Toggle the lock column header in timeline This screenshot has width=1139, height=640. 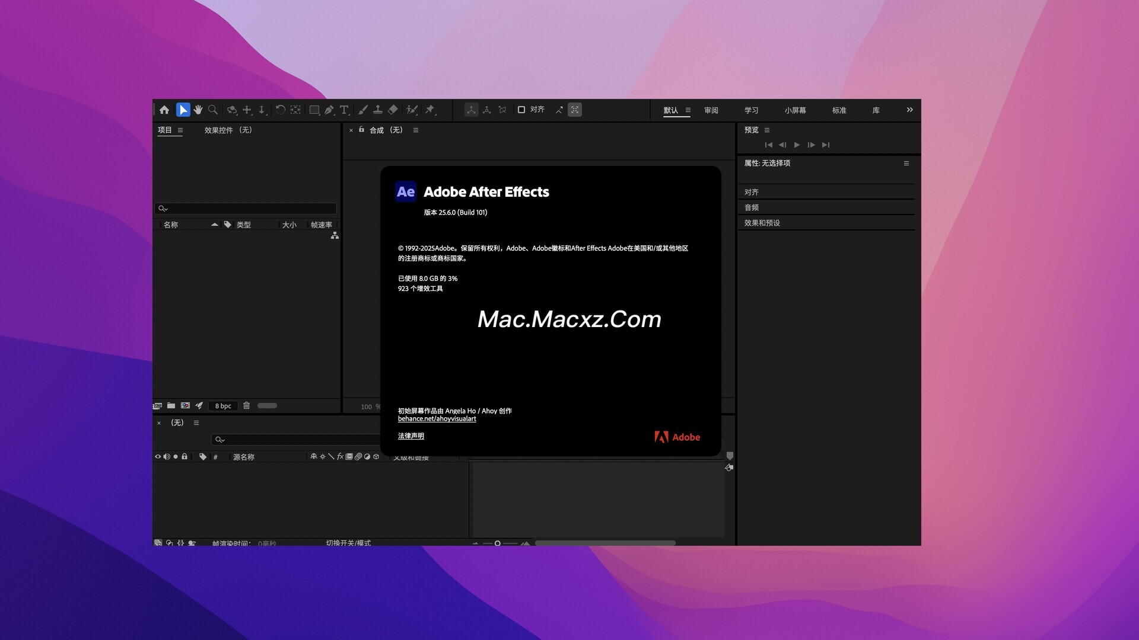pyautogui.click(x=184, y=457)
